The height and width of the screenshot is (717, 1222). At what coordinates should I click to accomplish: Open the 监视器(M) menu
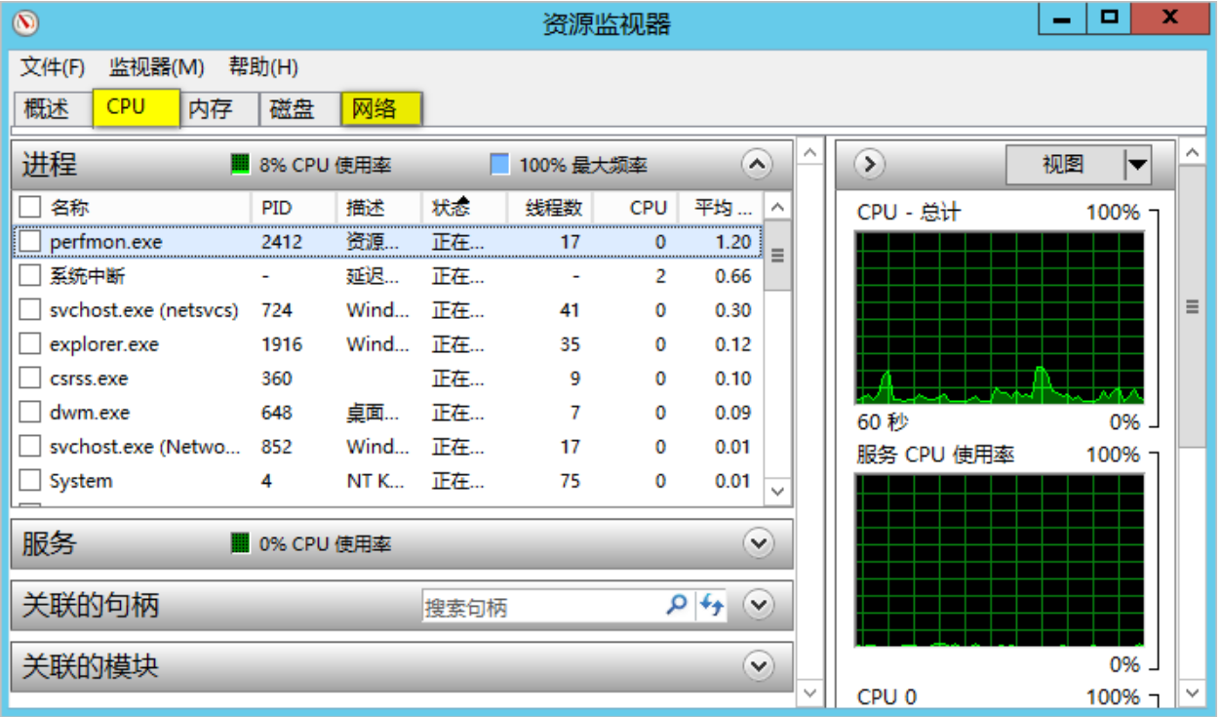[x=156, y=67]
